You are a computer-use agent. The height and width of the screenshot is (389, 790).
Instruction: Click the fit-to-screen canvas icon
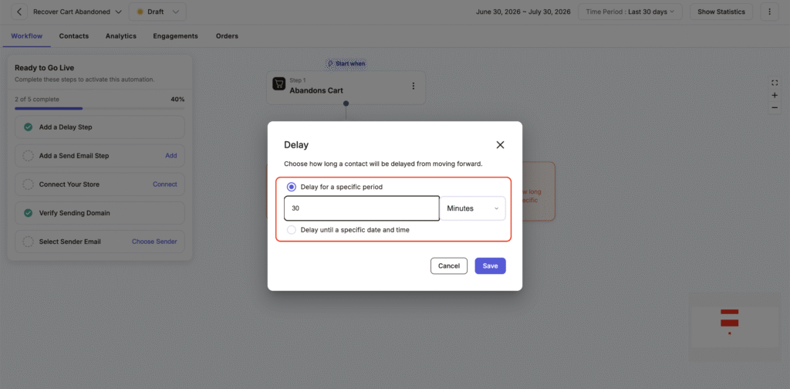coord(775,83)
